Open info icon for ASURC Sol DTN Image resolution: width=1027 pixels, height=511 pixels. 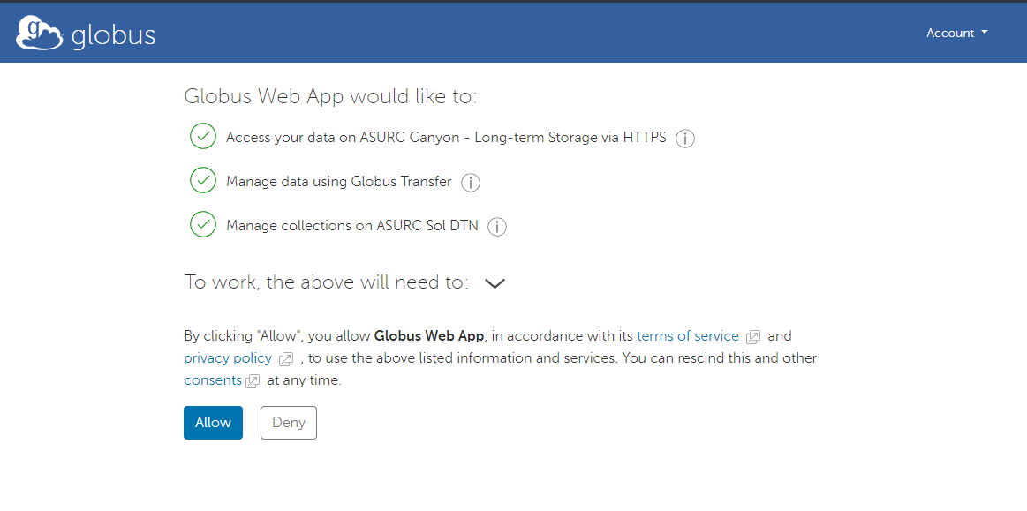coord(497,227)
